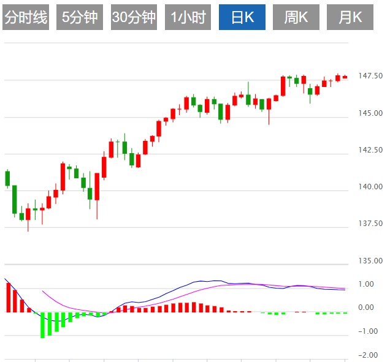Click the -1.00 MACD axis label
This screenshot has height=362, width=390.
pyautogui.click(x=368, y=331)
